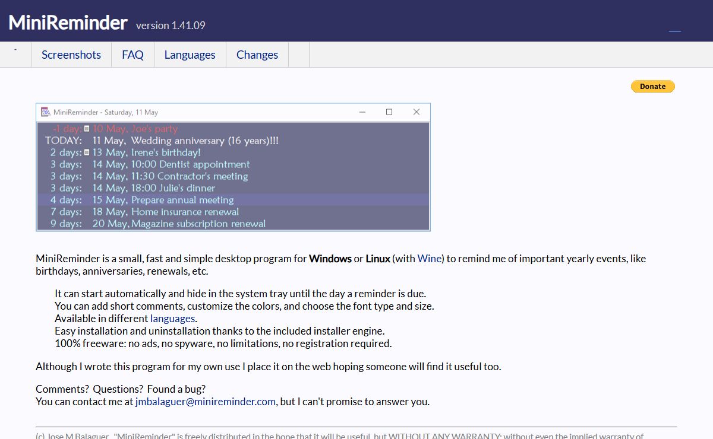View the Changes page
713x439 pixels.
[257, 55]
